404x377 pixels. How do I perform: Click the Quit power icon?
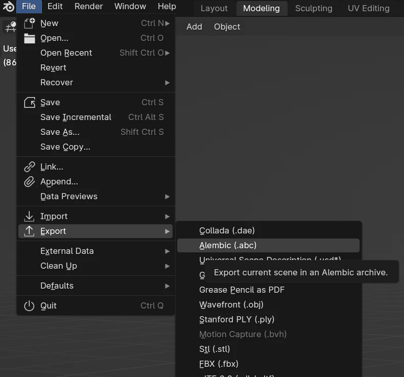click(29, 305)
